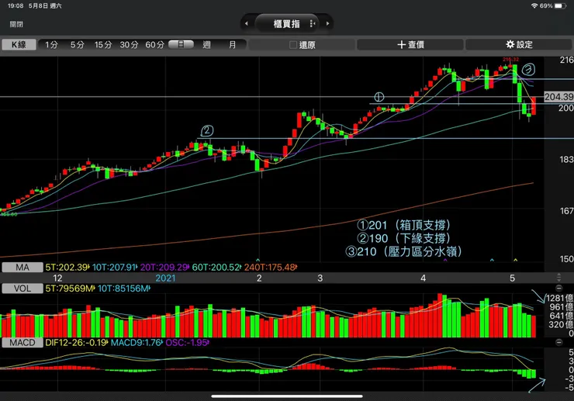The image size is (574, 401).
Task: Click the 2021 year label on time axis
Action: pos(165,278)
